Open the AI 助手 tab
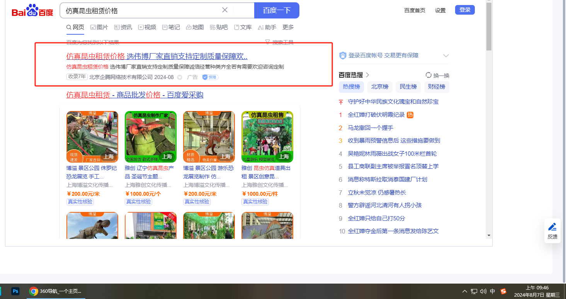 267,27
